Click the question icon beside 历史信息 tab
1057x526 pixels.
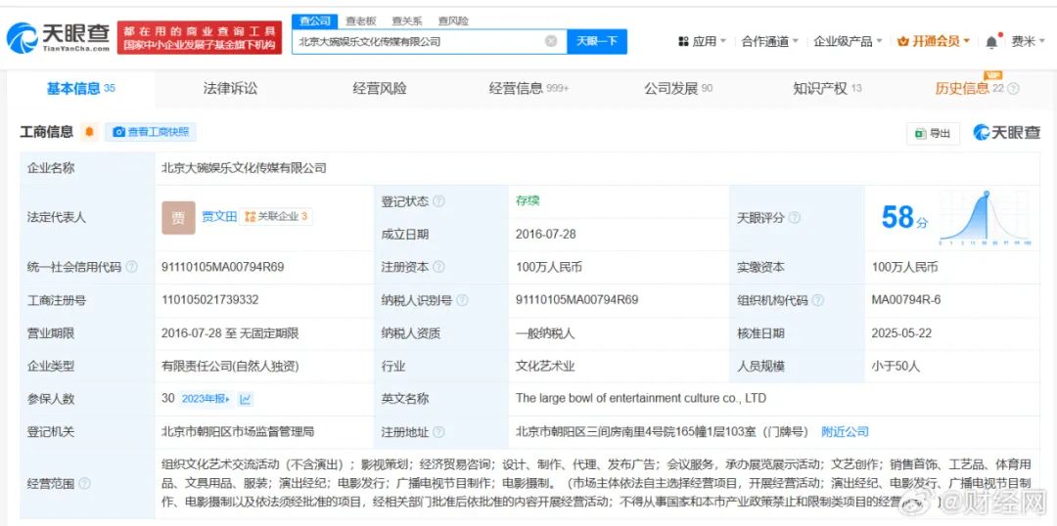pos(1013,89)
